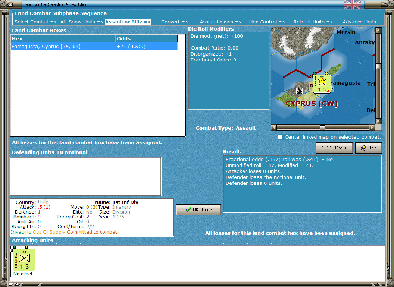Click the 1st Inf Div counter on the map
The width and height of the screenshot is (394, 287).
coord(322,84)
